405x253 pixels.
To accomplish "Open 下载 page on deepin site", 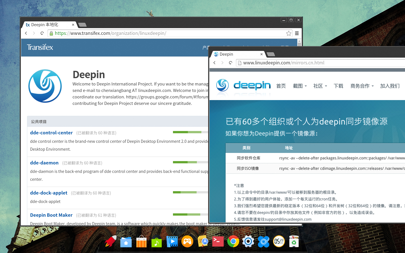I will (338, 86).
